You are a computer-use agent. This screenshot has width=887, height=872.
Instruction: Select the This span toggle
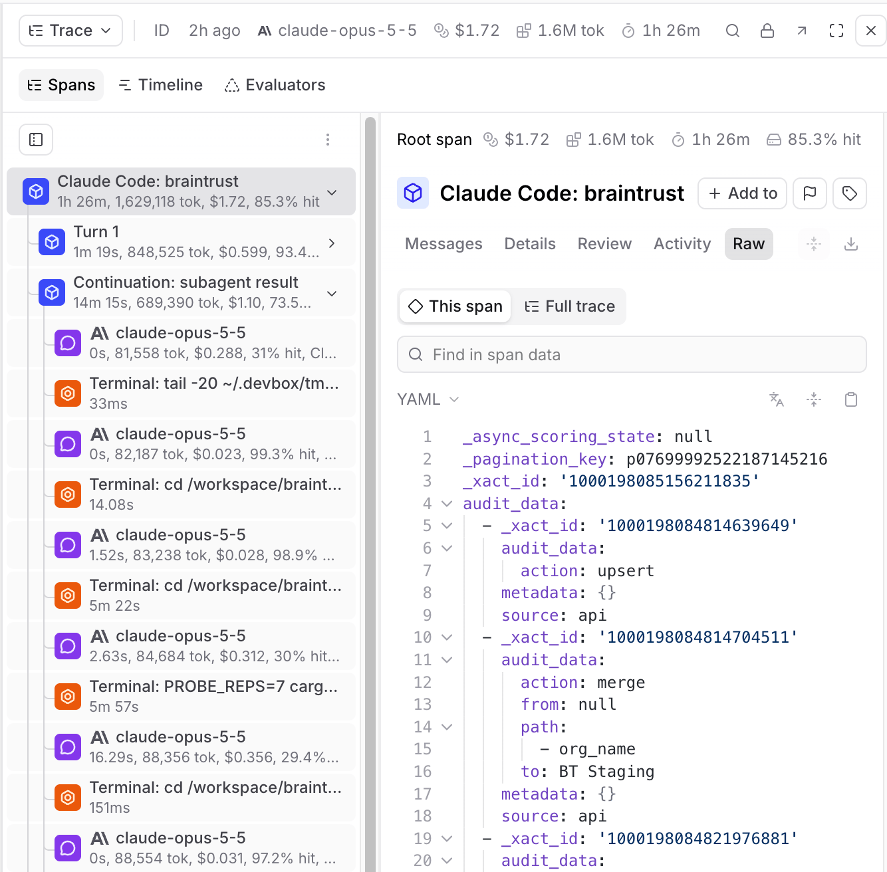pyautogui.click(x=455, y=306)
